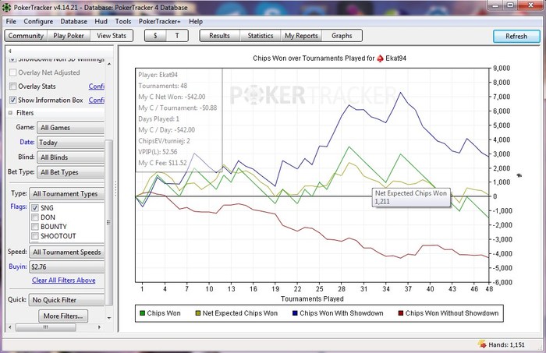Screen dimensions: 546x353
Task: Click the PokerTracker app icon in title bar
Action: click(6, 7)
